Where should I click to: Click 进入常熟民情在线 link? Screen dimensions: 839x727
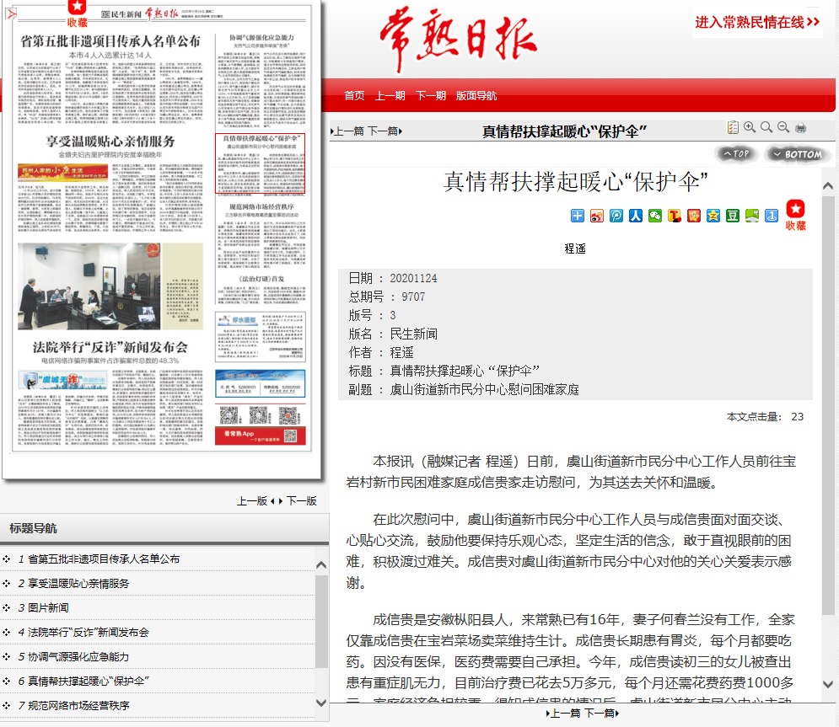pos(757,23)
